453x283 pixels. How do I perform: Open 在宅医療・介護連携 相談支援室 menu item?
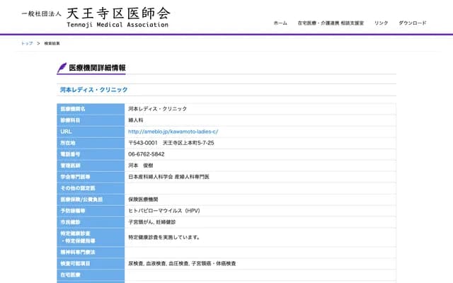(x=331, y=23)
